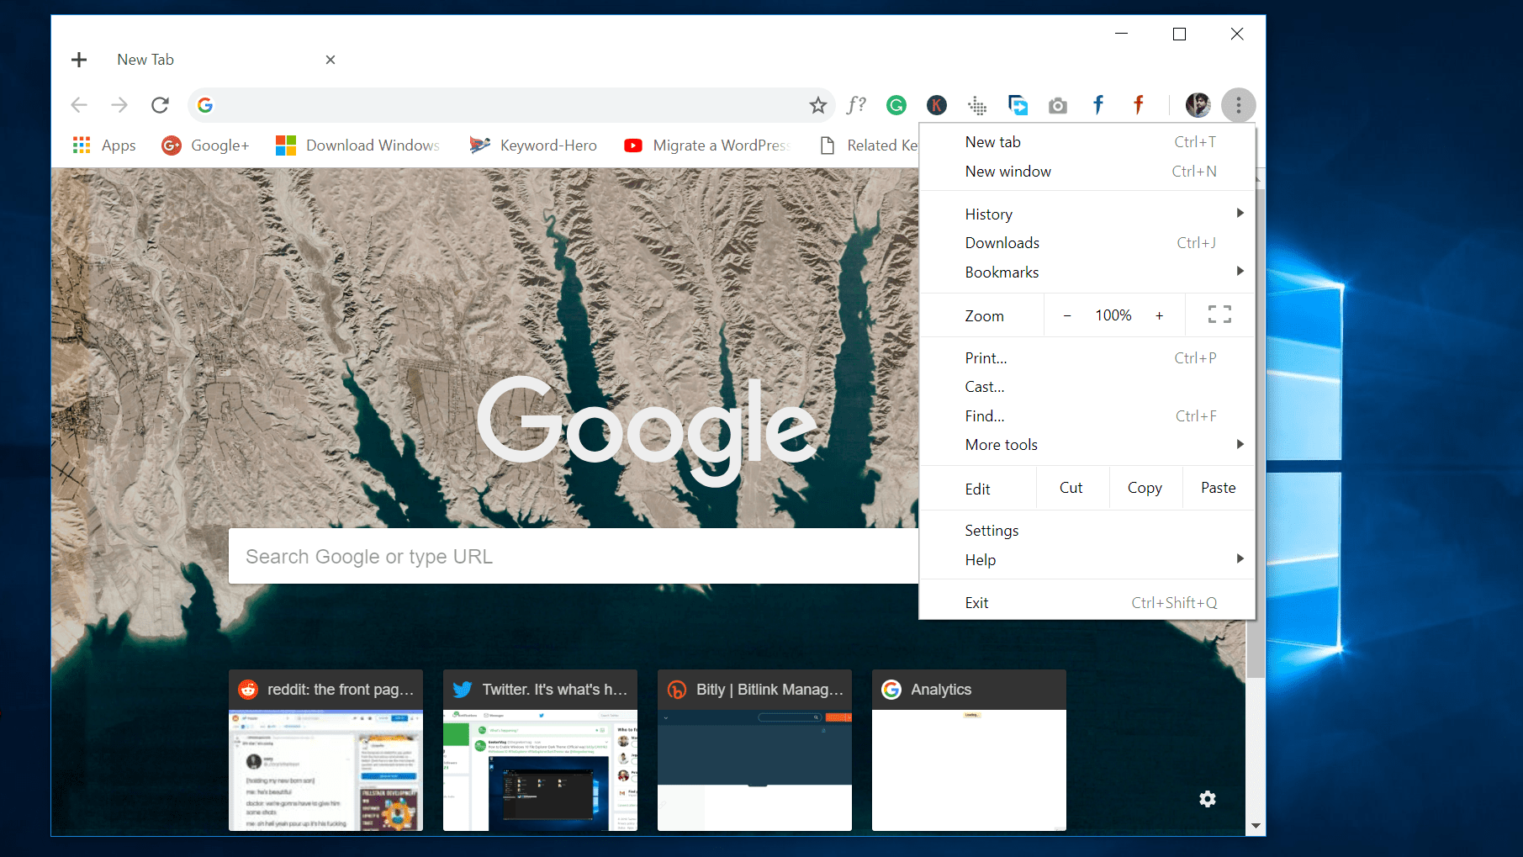
Task: Open the reddit front page thumbnail
Action: click(x=325, y=750)
